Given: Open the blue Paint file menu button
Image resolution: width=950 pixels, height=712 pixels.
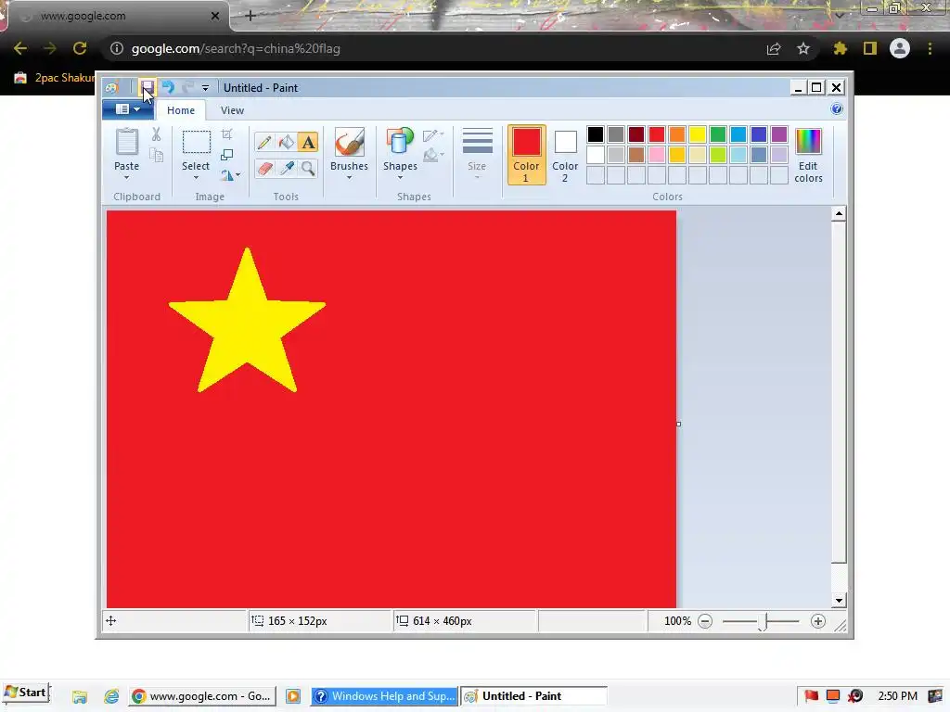Looking at the screenshot, I should coord(128,109).
